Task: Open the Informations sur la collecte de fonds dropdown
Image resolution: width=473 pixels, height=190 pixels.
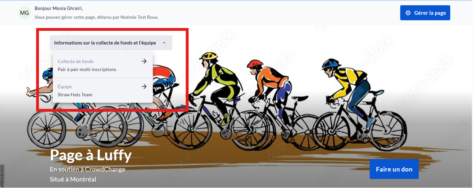Action: tap(111, 43)
